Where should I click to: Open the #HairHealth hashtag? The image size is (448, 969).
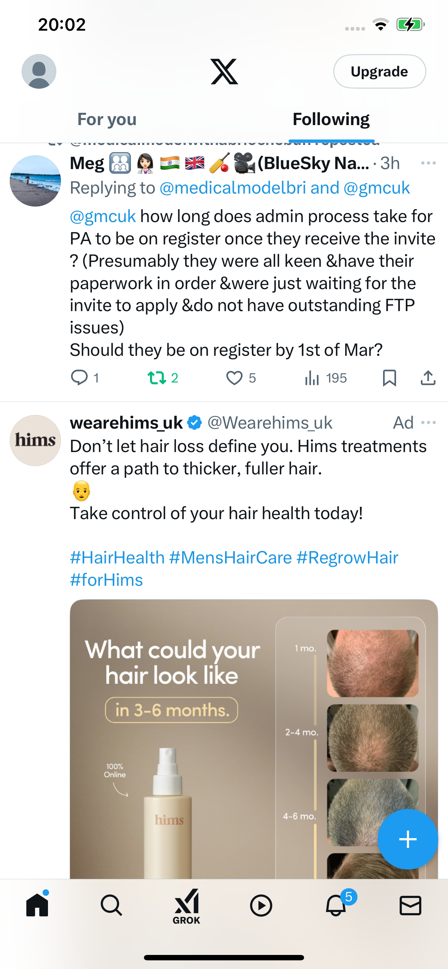[117, 557]
